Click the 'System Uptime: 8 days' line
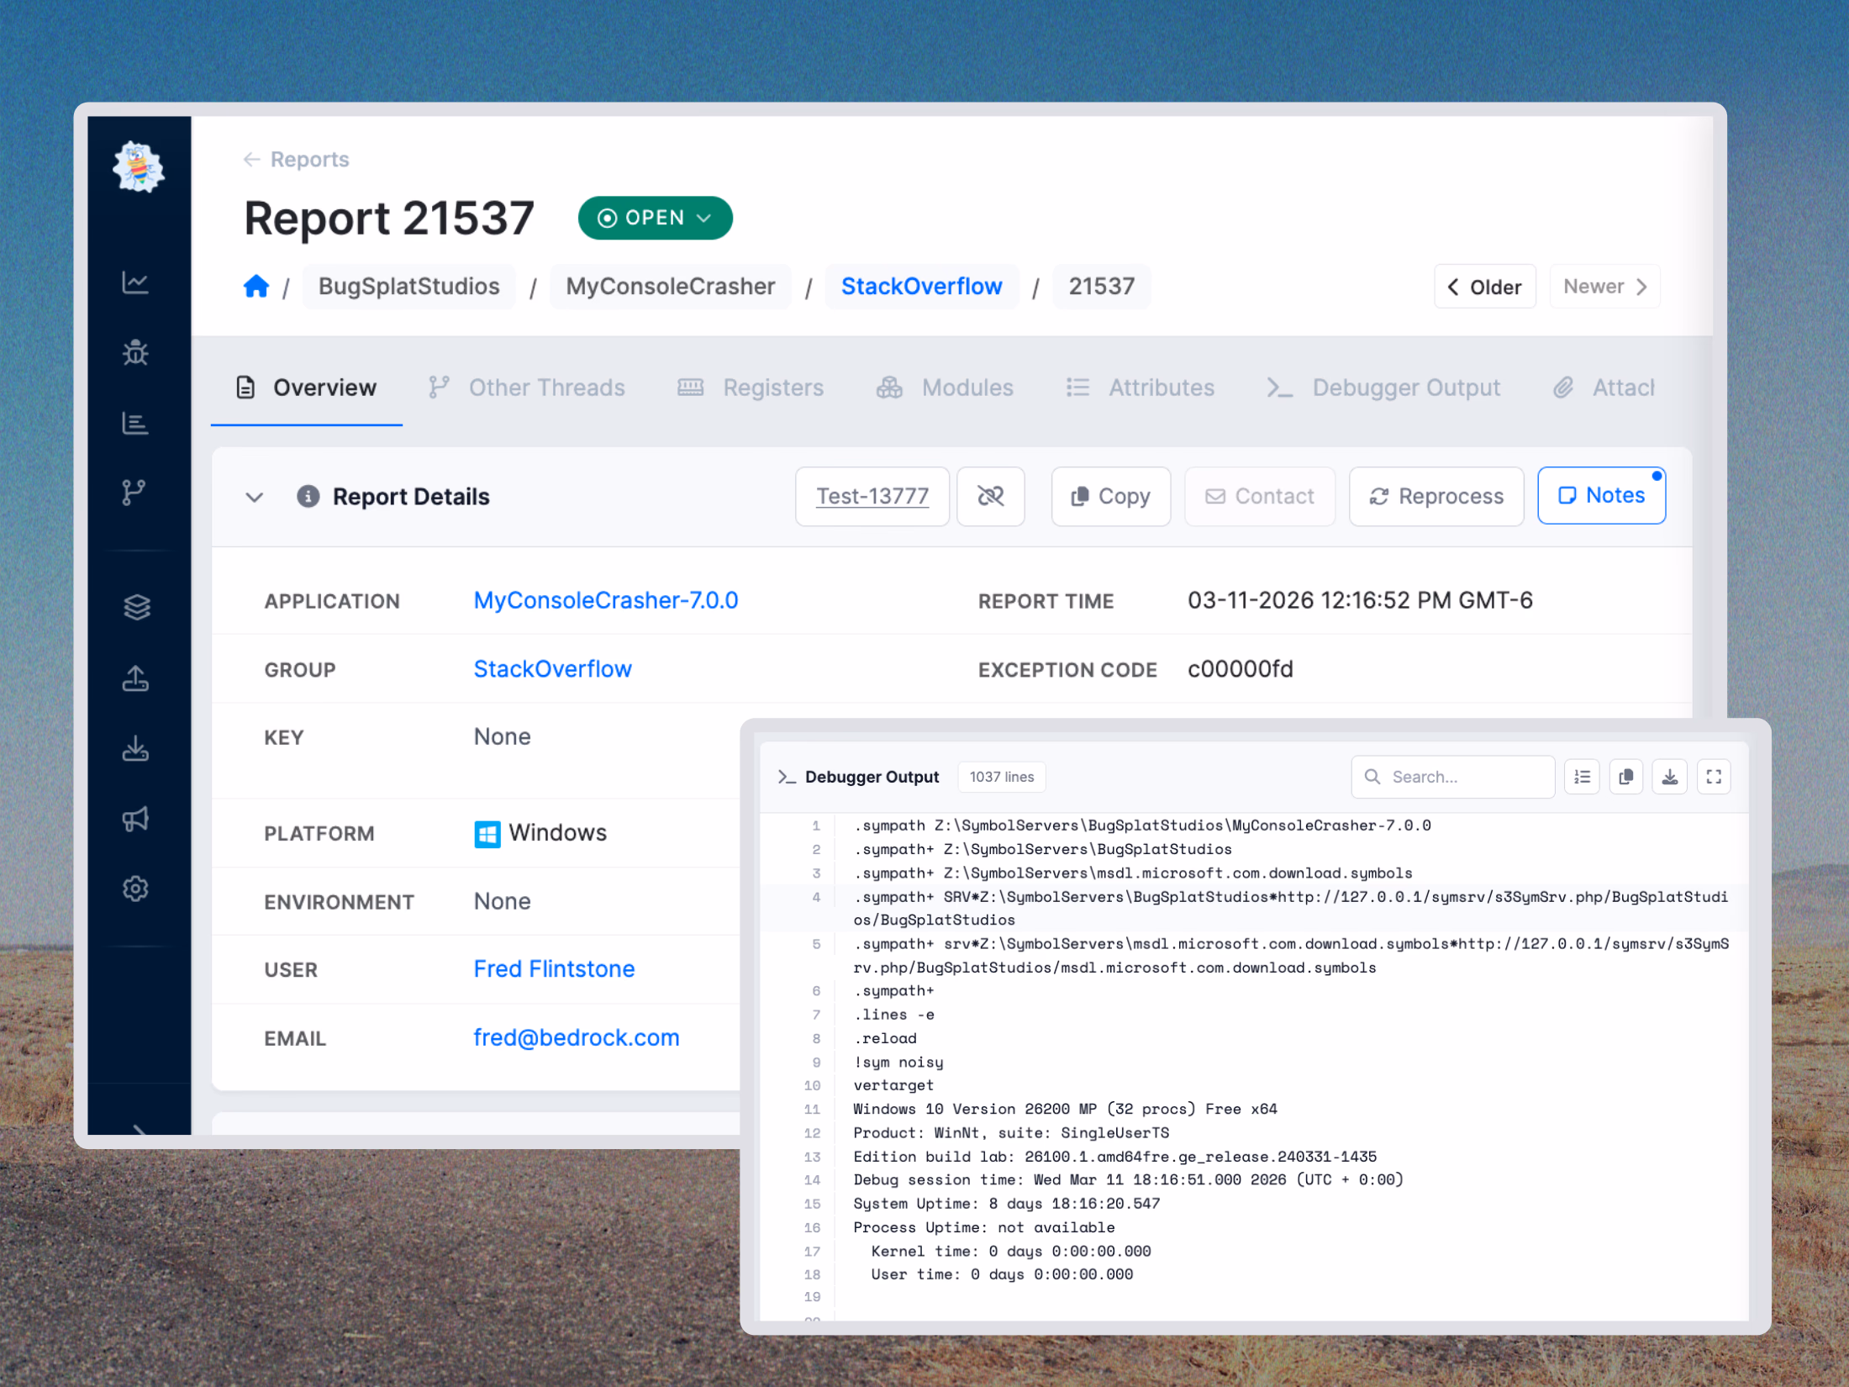 (x=1007, y=1204)
